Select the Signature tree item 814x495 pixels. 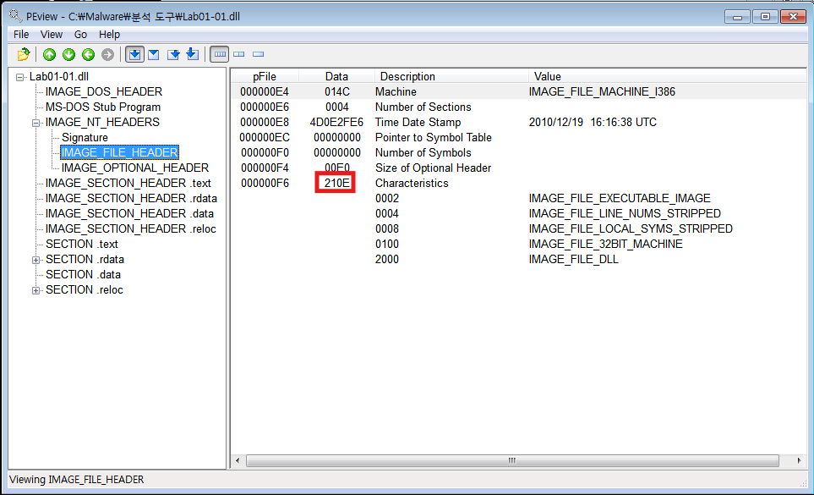tap(85, 138)
